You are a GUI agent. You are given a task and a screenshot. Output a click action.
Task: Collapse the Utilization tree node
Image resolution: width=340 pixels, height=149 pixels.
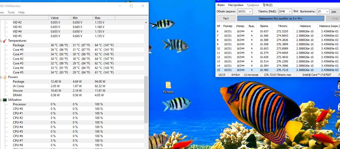(x=1, y=100)
